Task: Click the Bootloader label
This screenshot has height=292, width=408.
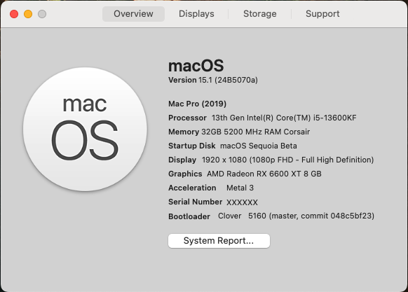Action: pyautogui.click(x=189, y=216)
